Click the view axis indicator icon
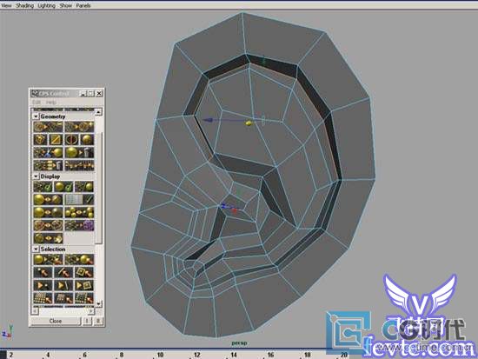Viewport: 478px width, 359px height. [x=7, y=332]
